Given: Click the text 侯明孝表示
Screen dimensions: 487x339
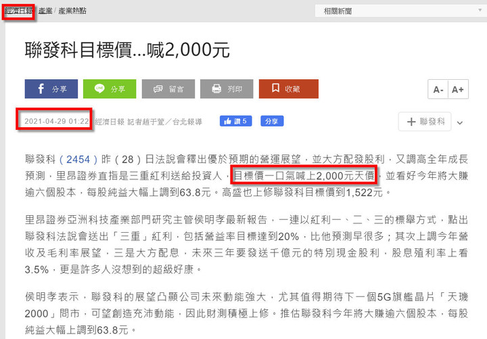Looking at the screenshot, I should [51, 297].
